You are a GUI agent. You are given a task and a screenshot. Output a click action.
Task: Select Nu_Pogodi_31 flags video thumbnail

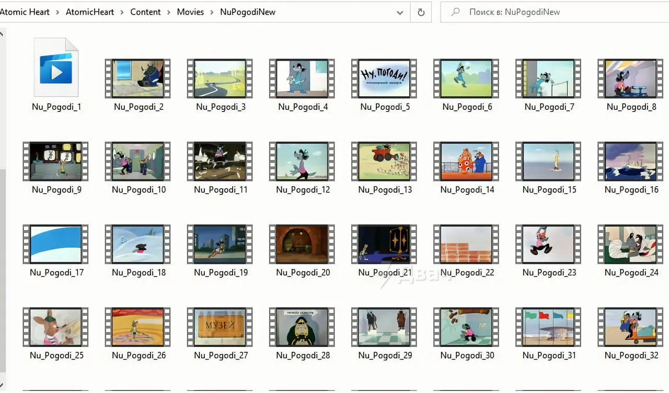click(548, 327)
